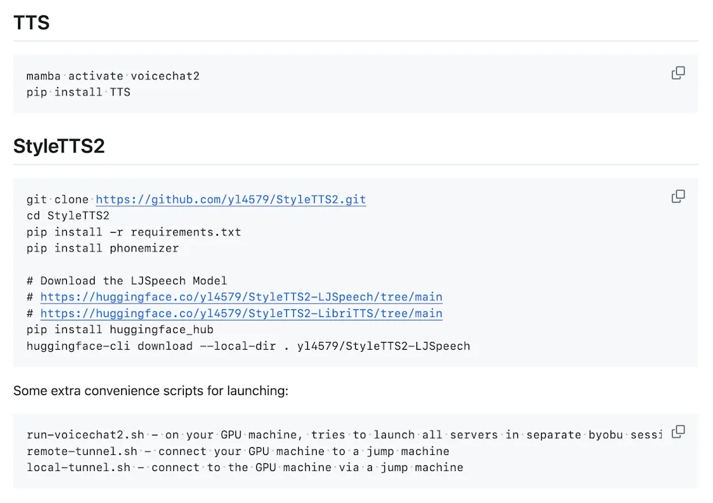Viewport: 713px width, 503px height.
Task: Click the local-tunnel.sh description line
Action: [x=244, y=467]
